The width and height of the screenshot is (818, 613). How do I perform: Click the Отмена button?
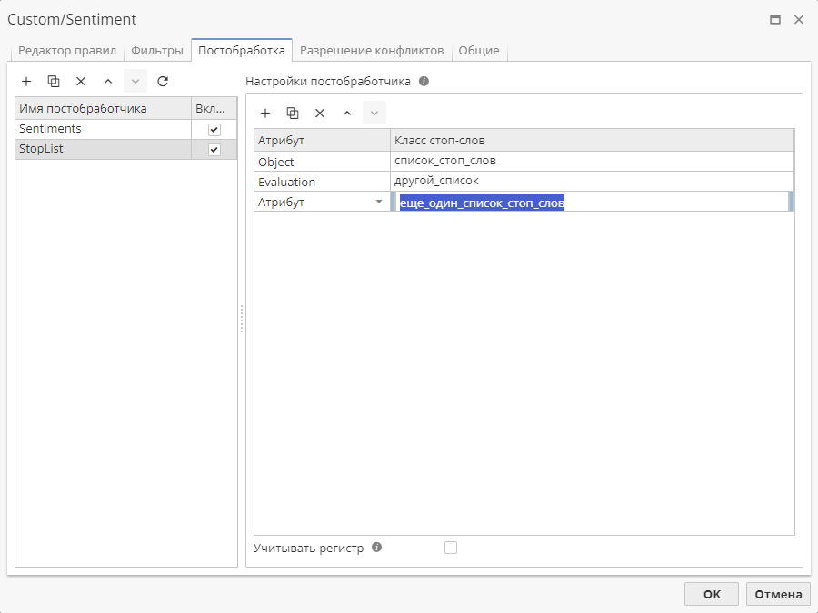[x=778, y=594]
